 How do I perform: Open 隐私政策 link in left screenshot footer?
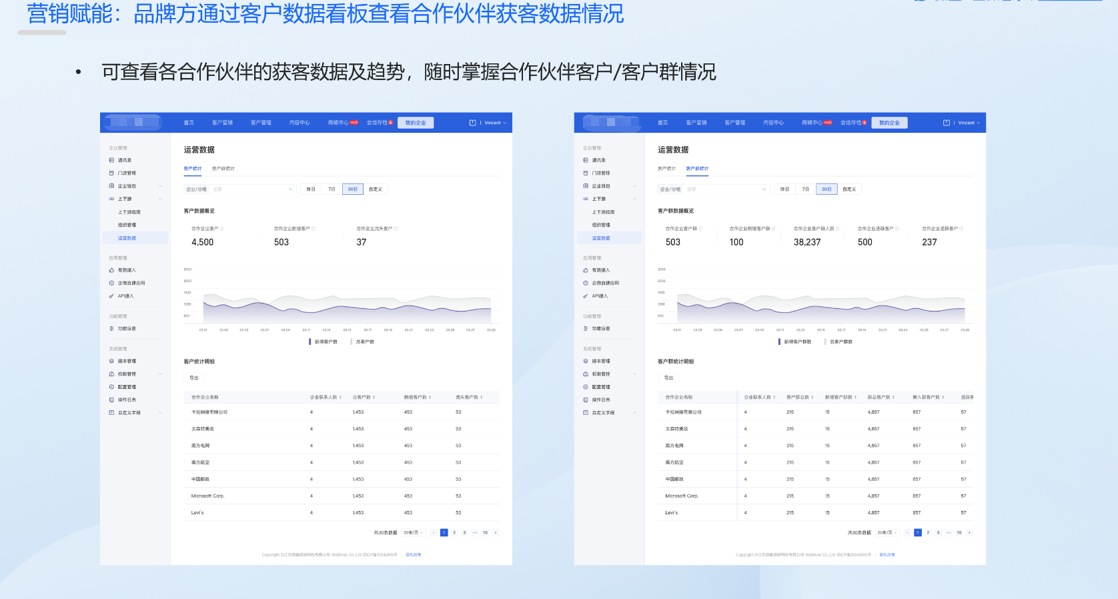(x=414, y=554)
